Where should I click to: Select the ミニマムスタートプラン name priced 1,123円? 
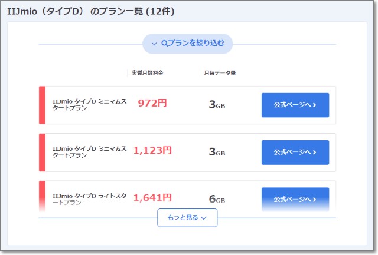[x=89, y=152]
